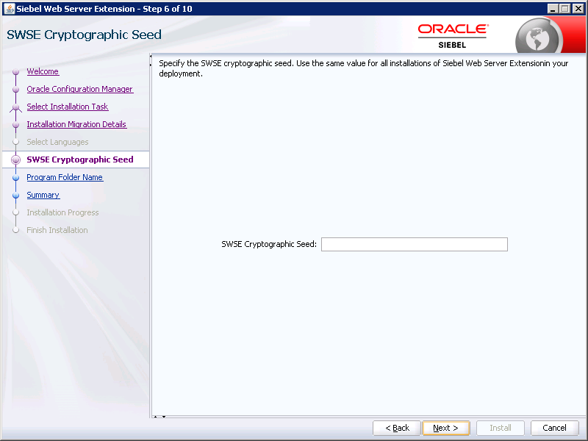The image size is (588, 441).
Task: Click the seed instructions paragraph text
Action: coord(363,68)
